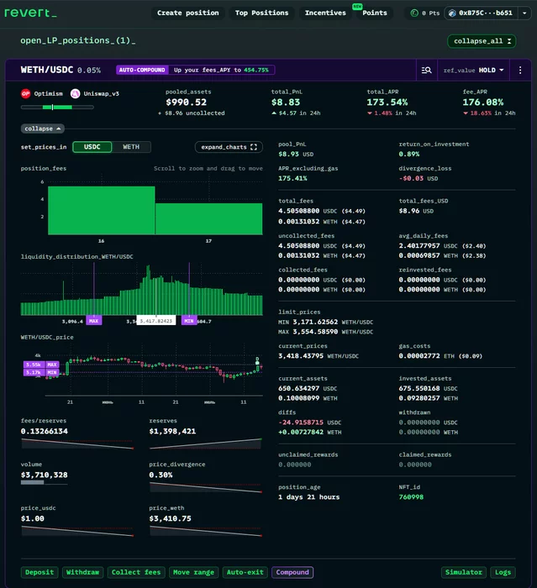Click total_PnL value $8.83
The width and height of the screenshot is (537, 588).
[286, 102]
